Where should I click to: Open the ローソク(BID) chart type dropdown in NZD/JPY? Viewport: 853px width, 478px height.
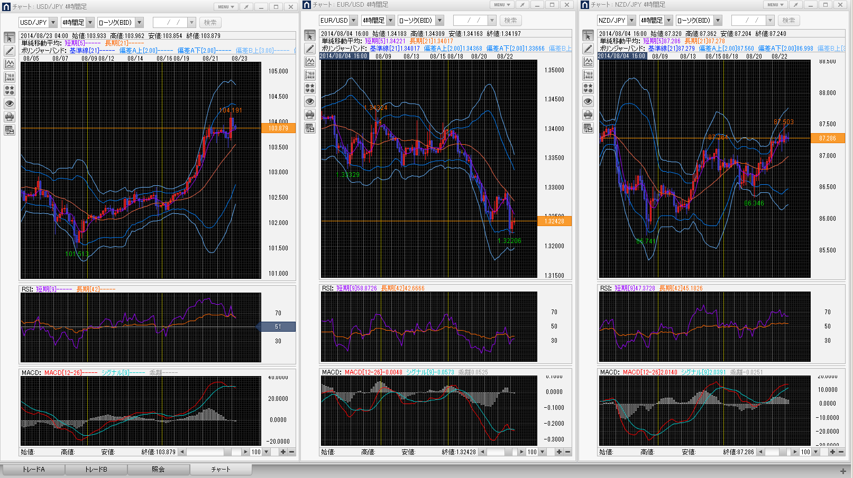718,21
